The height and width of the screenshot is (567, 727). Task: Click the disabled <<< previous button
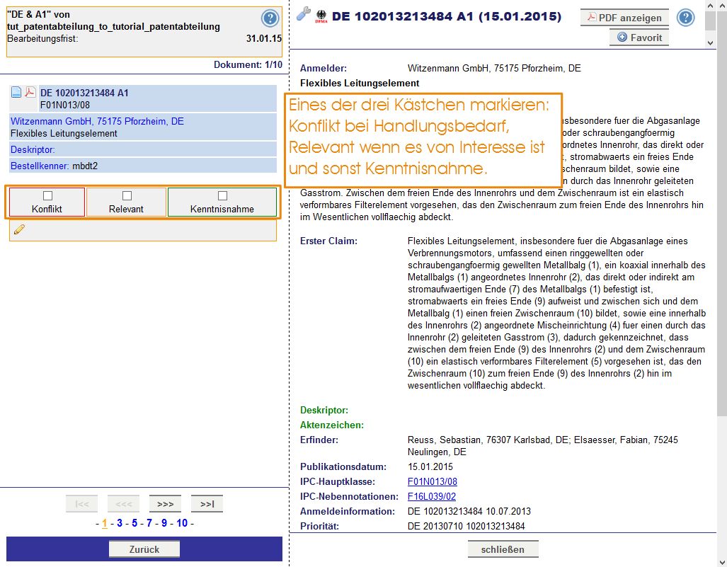(123, 504)
